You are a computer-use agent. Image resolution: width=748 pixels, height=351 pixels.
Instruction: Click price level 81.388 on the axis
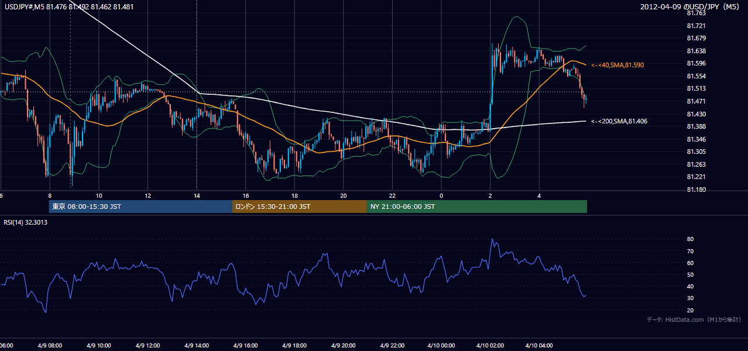[x=696, y=126]
